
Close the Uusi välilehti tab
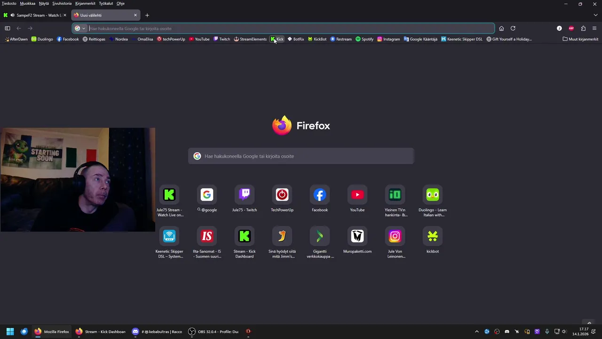(x=135, y=15)
